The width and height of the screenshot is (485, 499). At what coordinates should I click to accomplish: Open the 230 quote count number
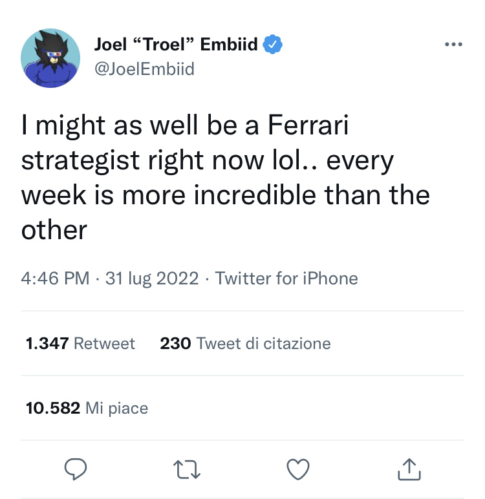click(175, 343)
